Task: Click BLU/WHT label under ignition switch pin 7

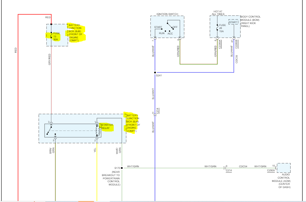Action: [153, 51]
